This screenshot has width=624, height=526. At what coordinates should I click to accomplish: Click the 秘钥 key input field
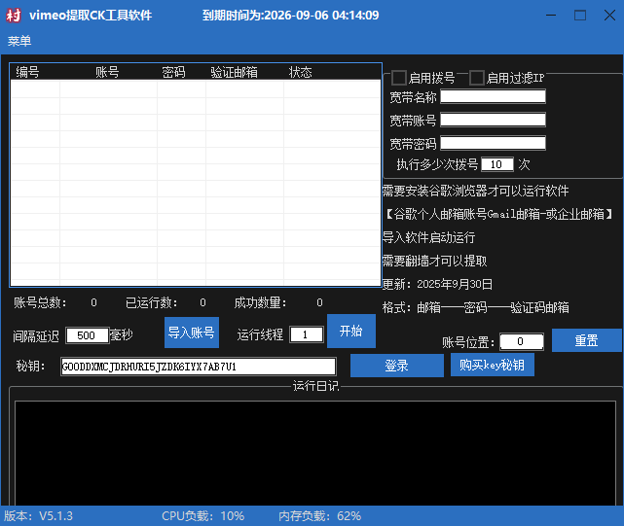pyautogui.click(x=199, y=367)
